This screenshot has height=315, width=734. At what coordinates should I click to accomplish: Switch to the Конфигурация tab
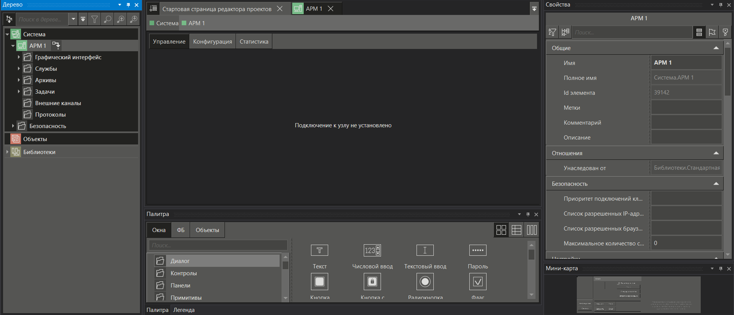point(212,42)
